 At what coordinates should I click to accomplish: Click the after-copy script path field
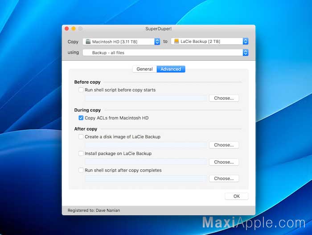(146, 178)
